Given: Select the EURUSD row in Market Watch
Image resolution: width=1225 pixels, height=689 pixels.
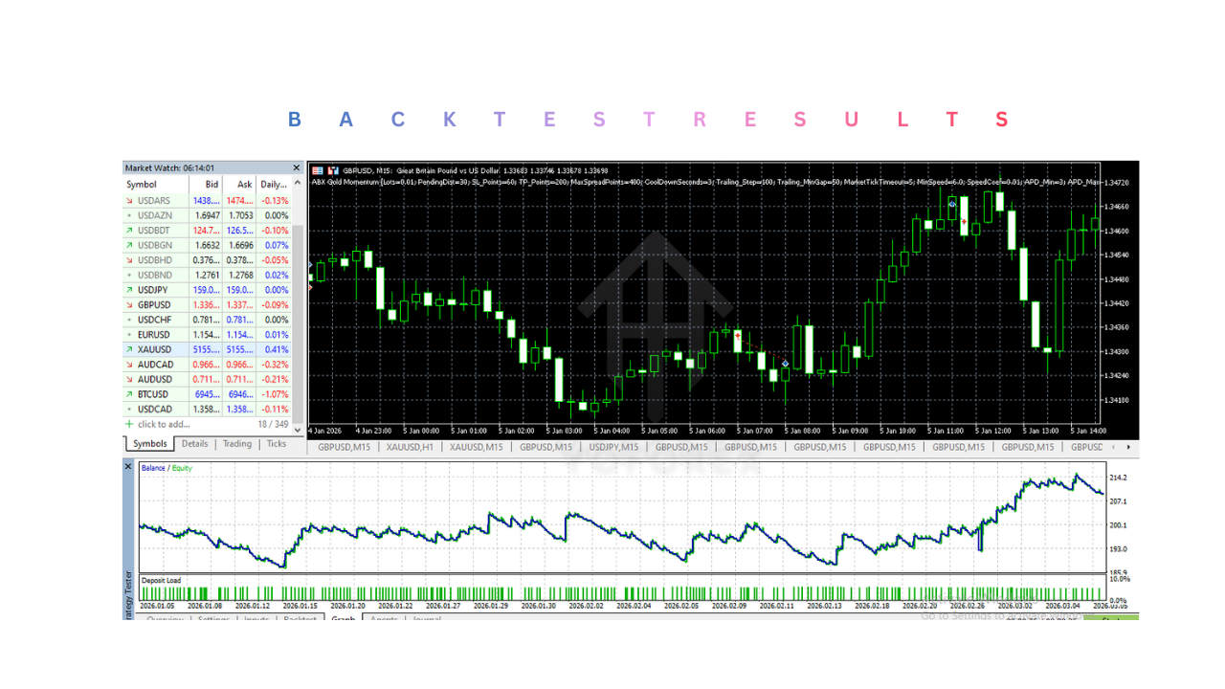Looking at the screenshot, I should point(153,334).
